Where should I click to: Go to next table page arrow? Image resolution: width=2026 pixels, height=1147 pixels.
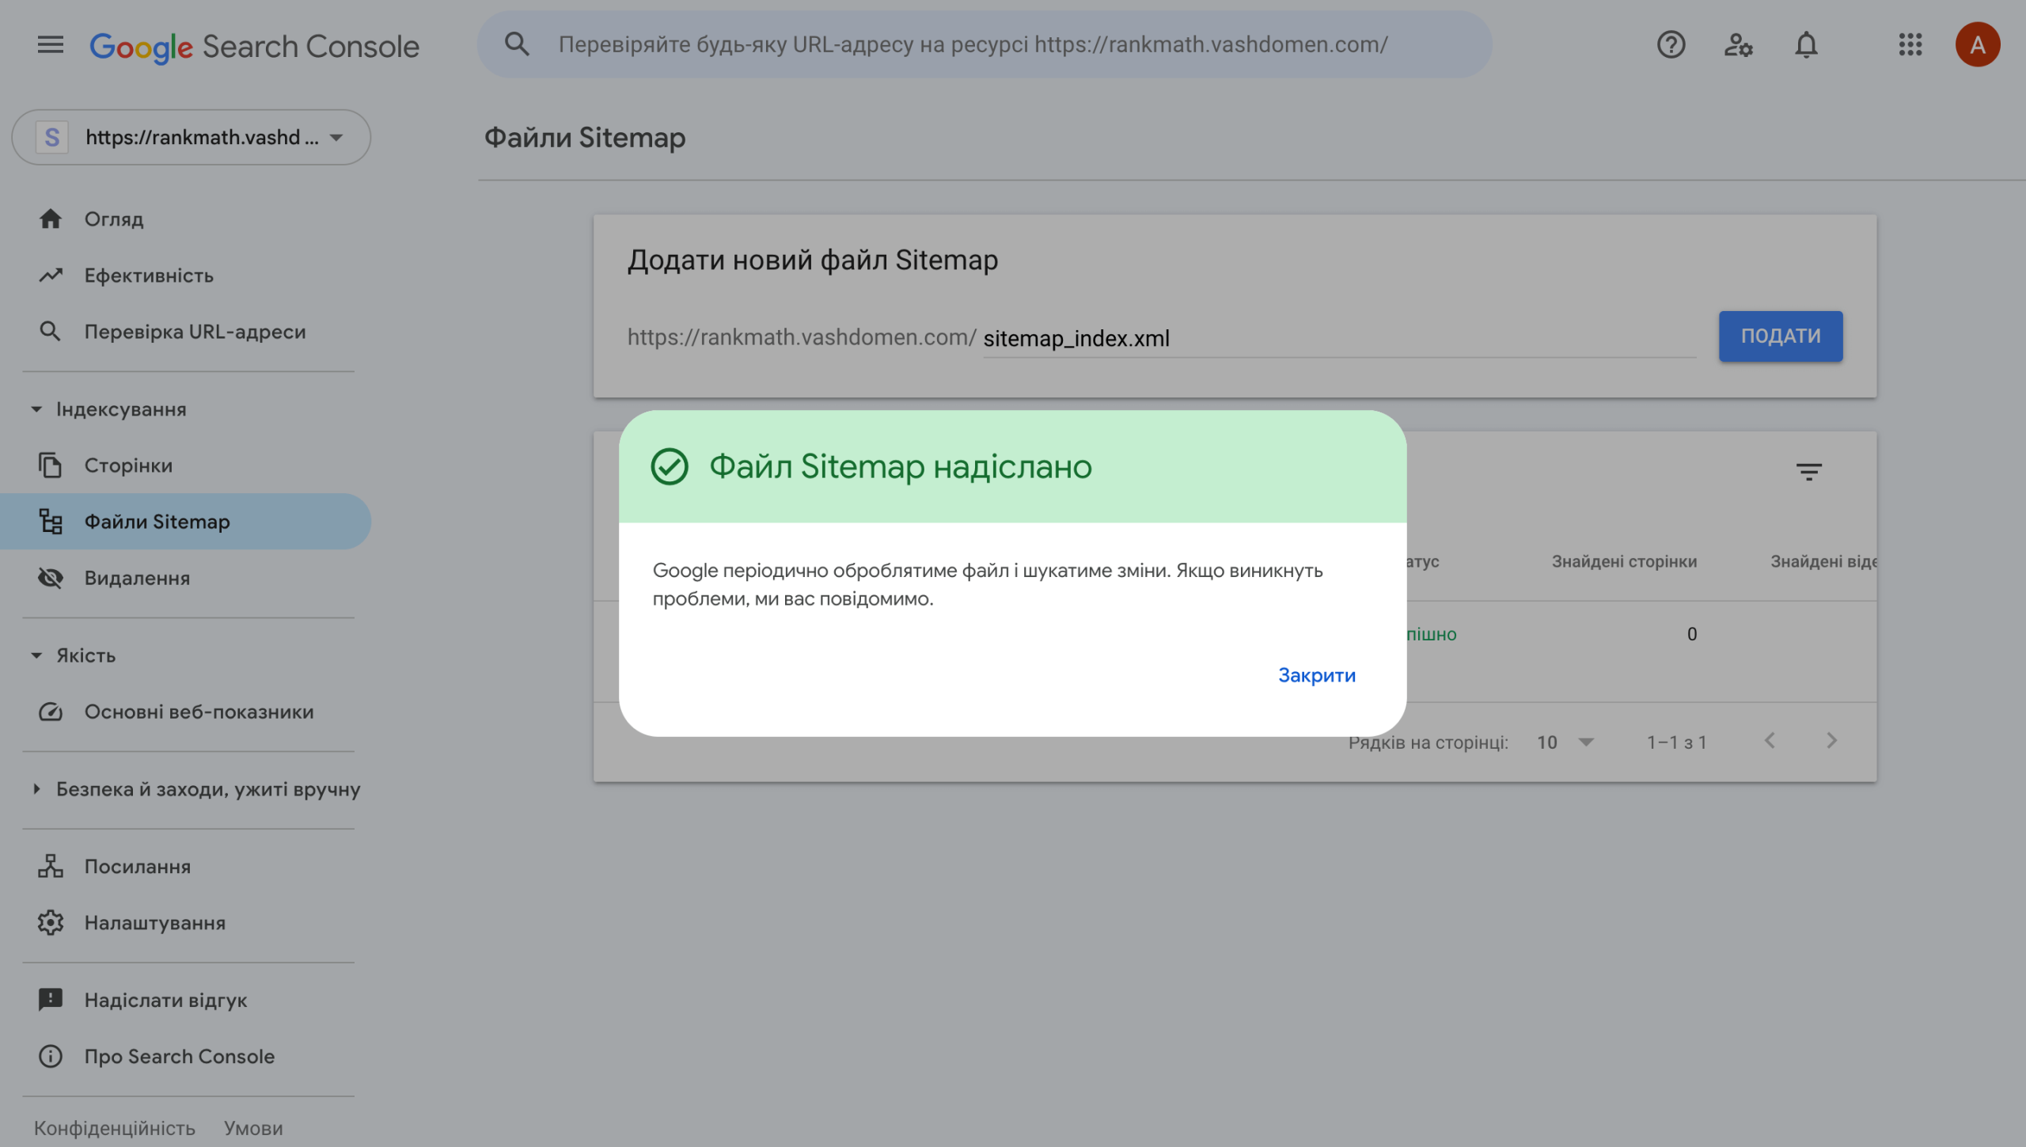pos(1831,740)
